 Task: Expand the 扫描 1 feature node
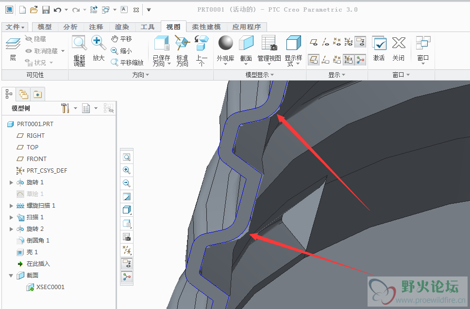(11, 217)
